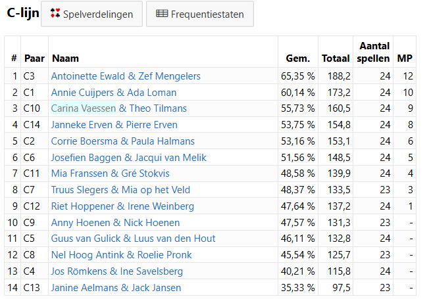Click Corrie Boersma & Paula Halmans link
The width and height of the screenshot is (429, 299).
(122, 141)
